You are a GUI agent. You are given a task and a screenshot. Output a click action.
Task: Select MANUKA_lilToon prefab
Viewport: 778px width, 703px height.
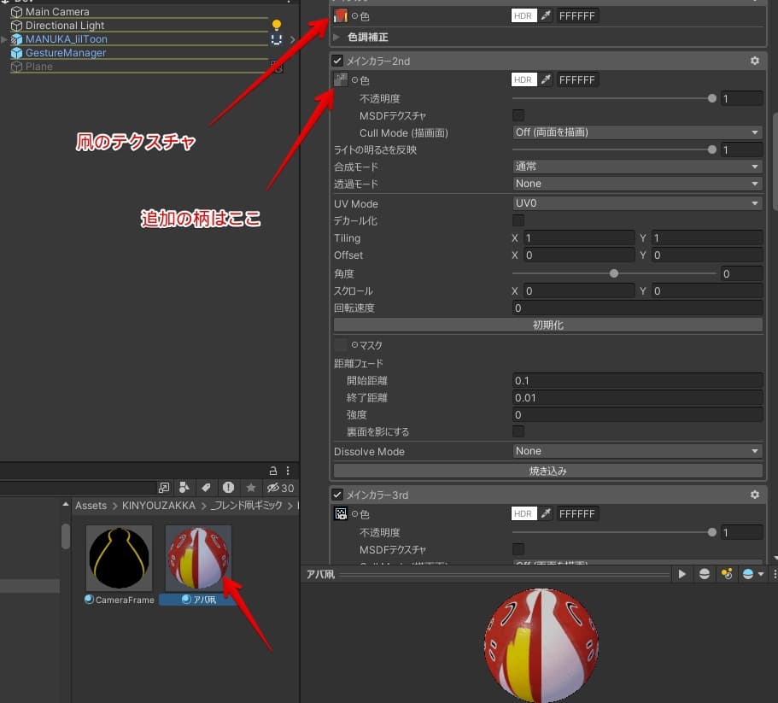pos(66,38)
